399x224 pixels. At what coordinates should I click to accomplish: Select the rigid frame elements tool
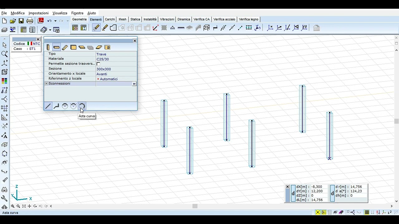tap(206, 28)
